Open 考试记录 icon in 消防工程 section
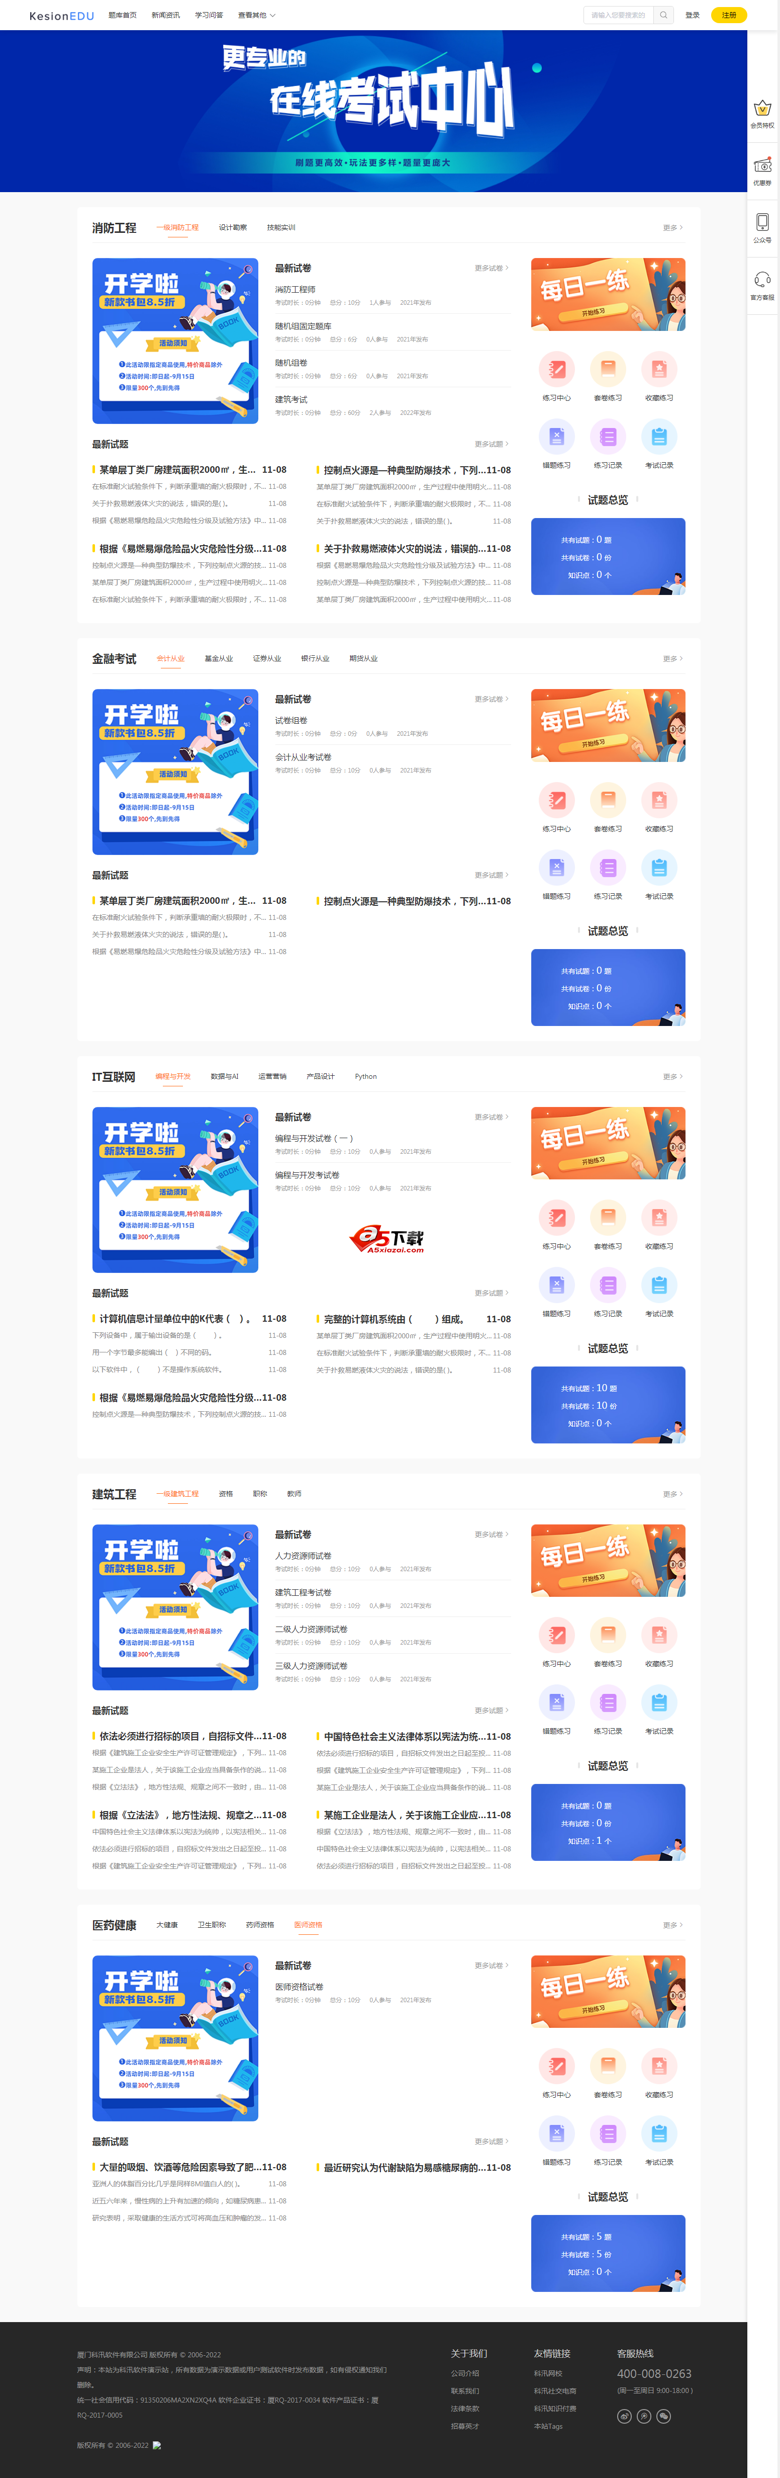Viewport: 780px width, 2478px height. [659, 437]
